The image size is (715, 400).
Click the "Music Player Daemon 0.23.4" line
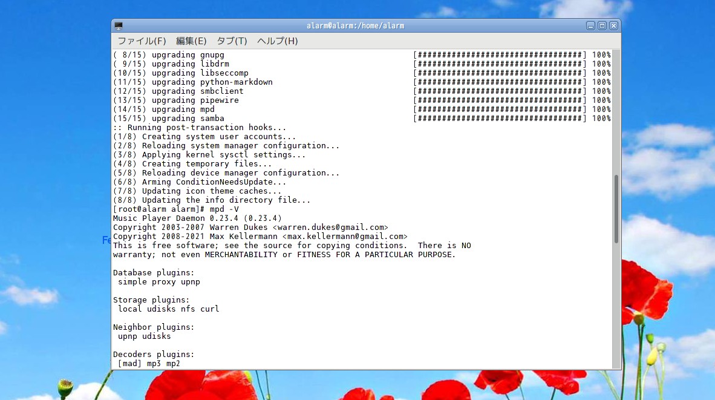point(197,218)
